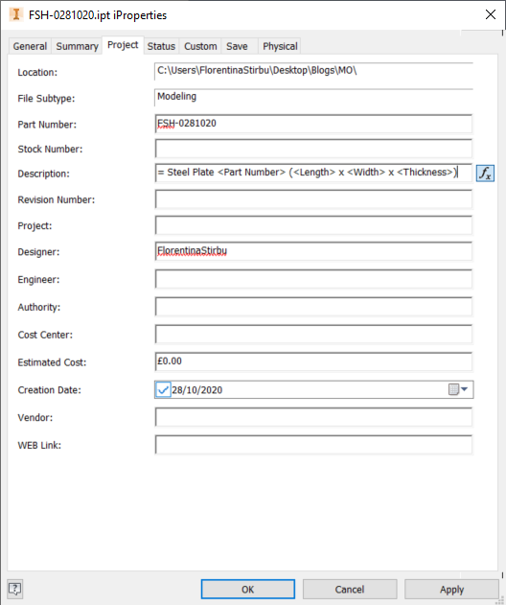Image resolution: width=506 pixels, height=605 pixels.
Task: Click the Engineer: label
Action: pos(38,279)
